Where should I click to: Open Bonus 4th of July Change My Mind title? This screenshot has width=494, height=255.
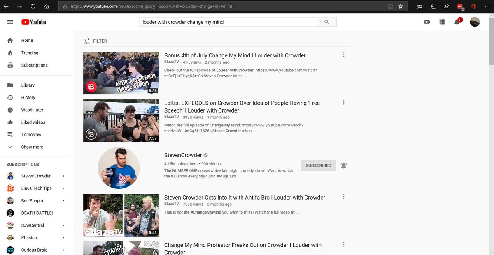(x=235, y=55)
